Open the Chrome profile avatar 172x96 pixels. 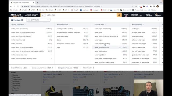click(x=157, y=6)
